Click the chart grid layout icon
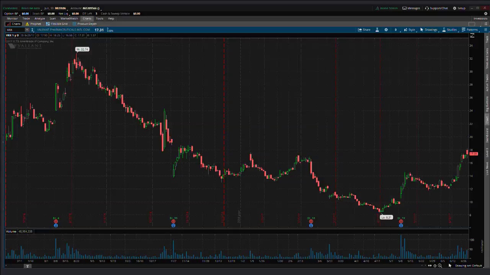This screenshot has height=275, width=490. [472, 24]
